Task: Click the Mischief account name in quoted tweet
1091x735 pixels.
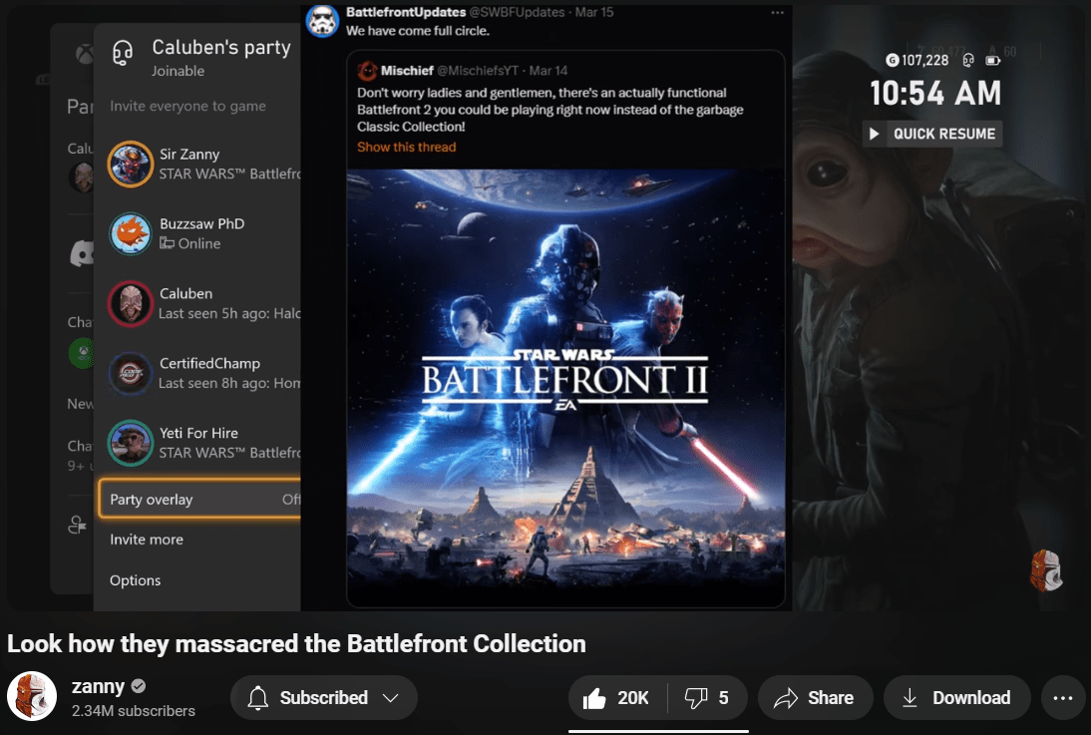Action: 407,70
